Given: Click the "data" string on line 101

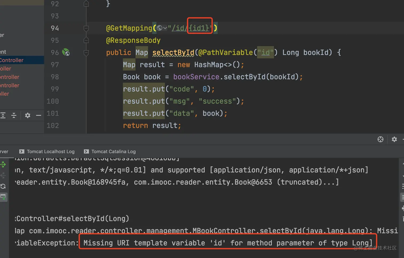Looking at the screenshot, I should pyautogui.click(x=182, y=113).
